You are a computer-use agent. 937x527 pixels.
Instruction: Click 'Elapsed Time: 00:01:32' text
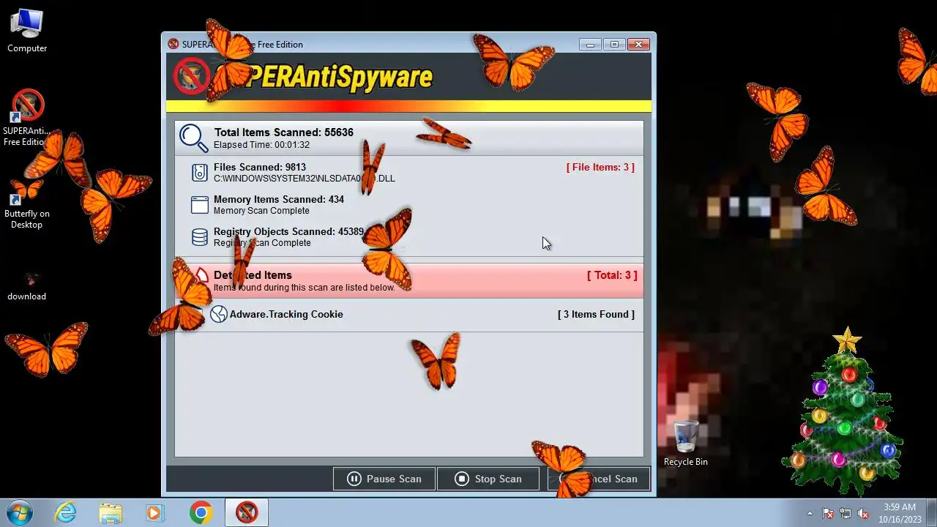261,145
